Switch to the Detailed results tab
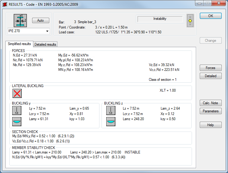Viewport: 228px width, 173px height. (x=45, y=44)
